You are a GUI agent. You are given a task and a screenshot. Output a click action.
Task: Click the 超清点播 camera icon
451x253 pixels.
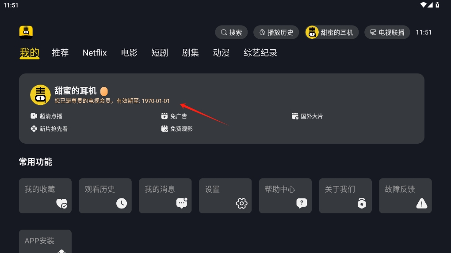[x=34, y=116]
